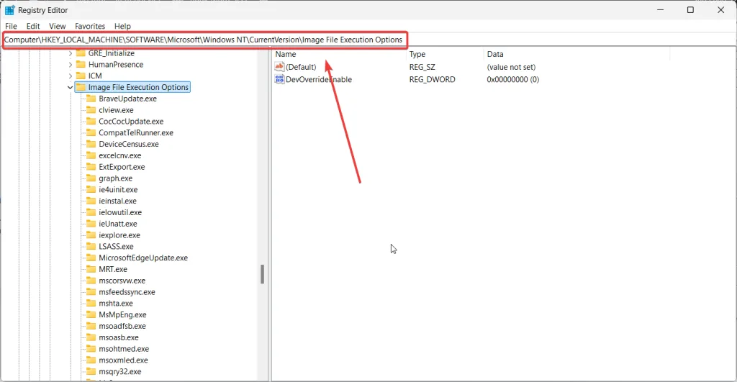737x382 pixels.
Task: Click the ExtExport.exe folder icon
Action: click(91, 167)
